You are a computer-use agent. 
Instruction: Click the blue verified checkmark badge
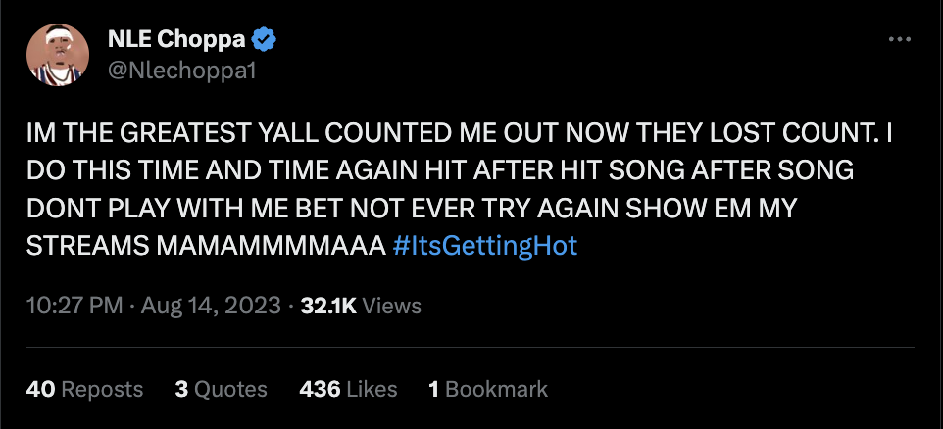tap(265, 40)
